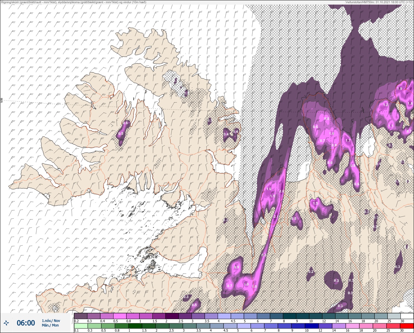This screenshot has width=414, height=333.
Task: Click the 1.7 precipitation value on the map
Action: tap(348, 141)
